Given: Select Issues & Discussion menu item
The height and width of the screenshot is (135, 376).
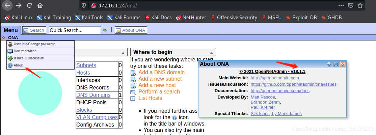Looking at the screenshot, I should (x=41, y=58).
